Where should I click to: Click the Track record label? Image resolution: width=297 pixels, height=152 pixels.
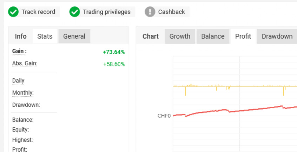[x=39, y=12]
